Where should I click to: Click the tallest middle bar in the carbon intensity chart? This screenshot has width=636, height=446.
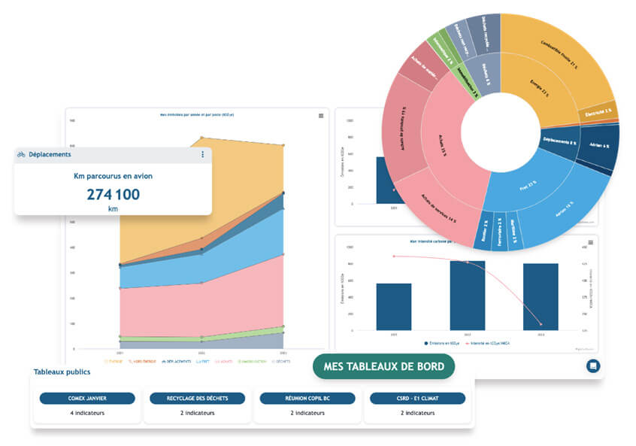point(468,296)
